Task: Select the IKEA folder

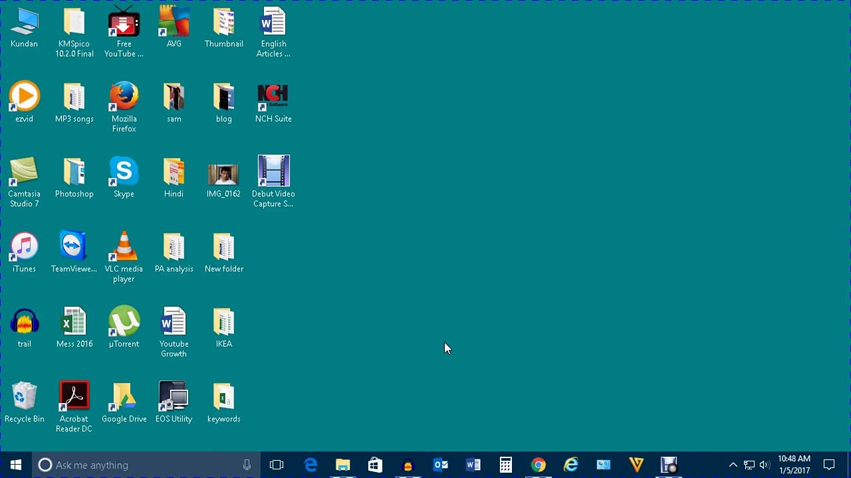Action: [x=224, y=328]
